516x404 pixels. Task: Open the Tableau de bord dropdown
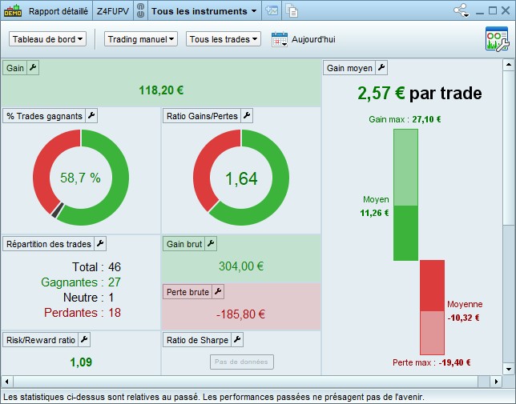click(x=47, y=39)
